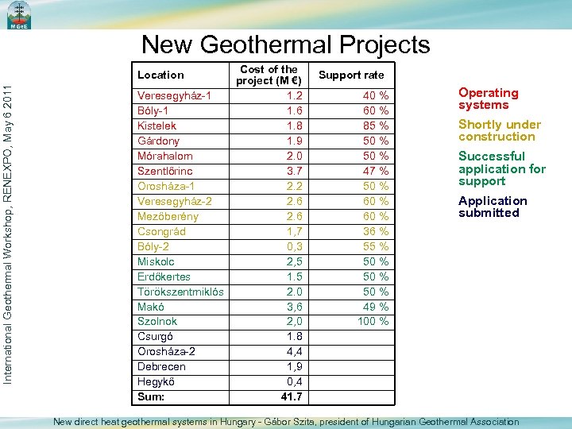Click the Location column header
Screen dimensions: 572x429
pos(160,75)
